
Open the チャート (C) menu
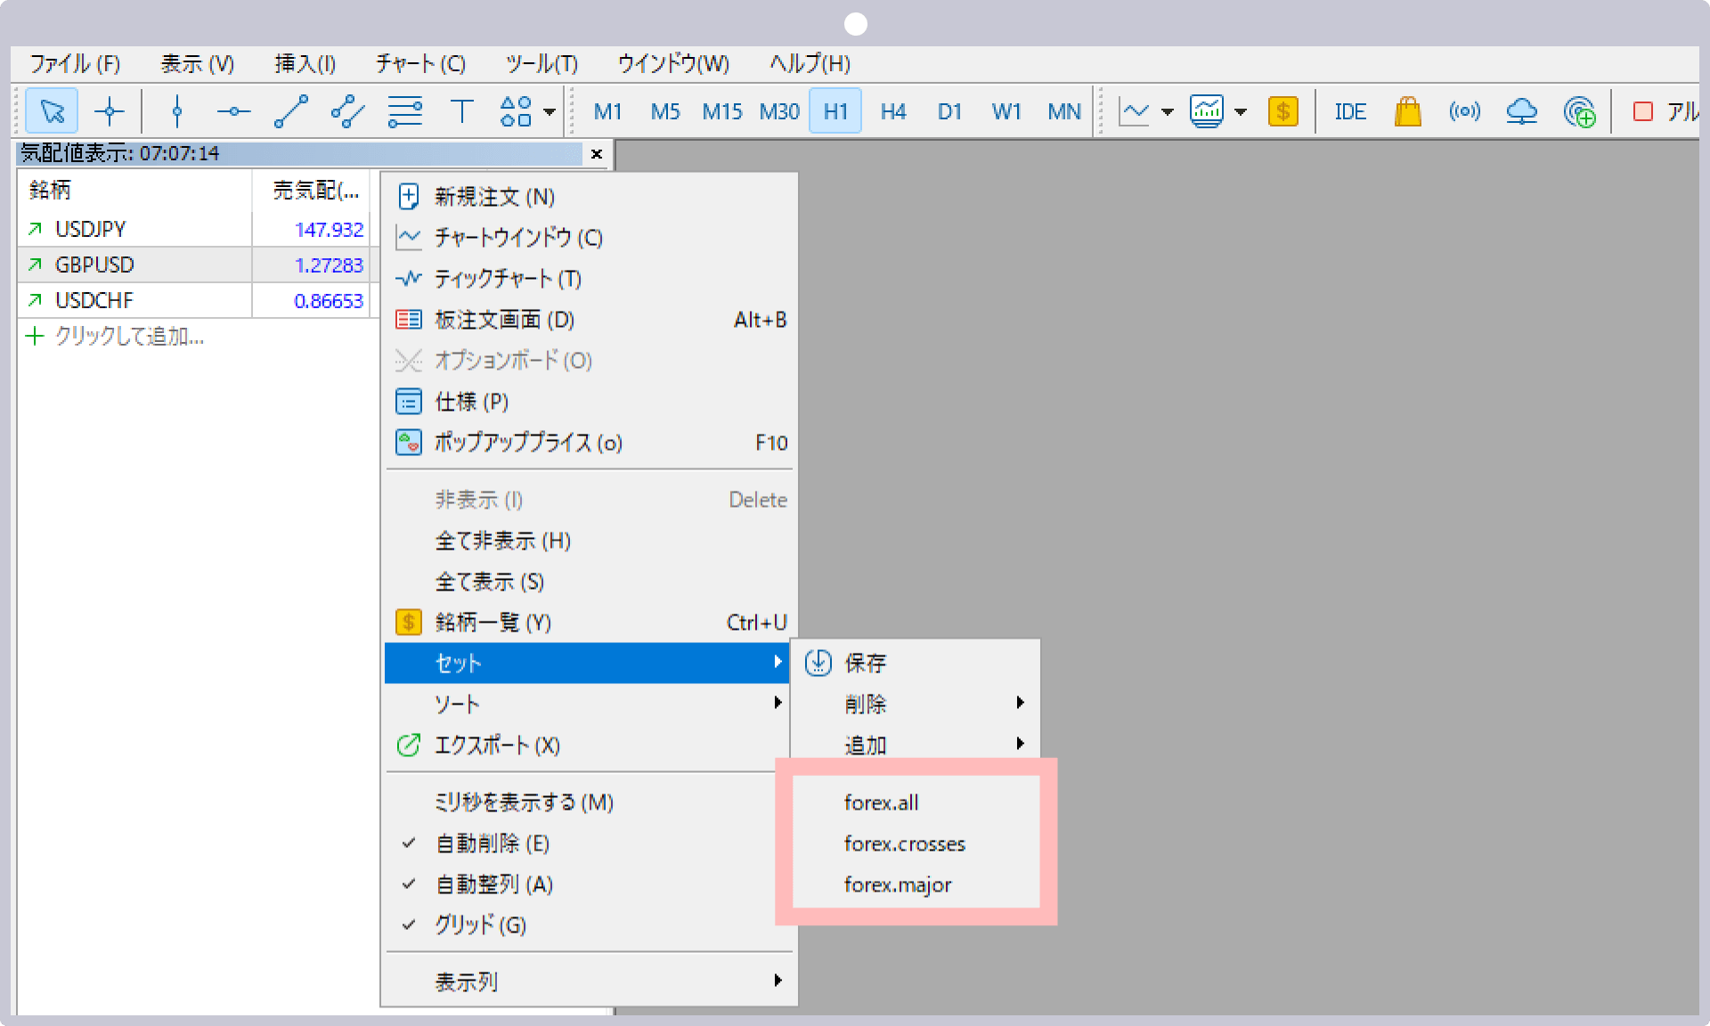(420, 63)
